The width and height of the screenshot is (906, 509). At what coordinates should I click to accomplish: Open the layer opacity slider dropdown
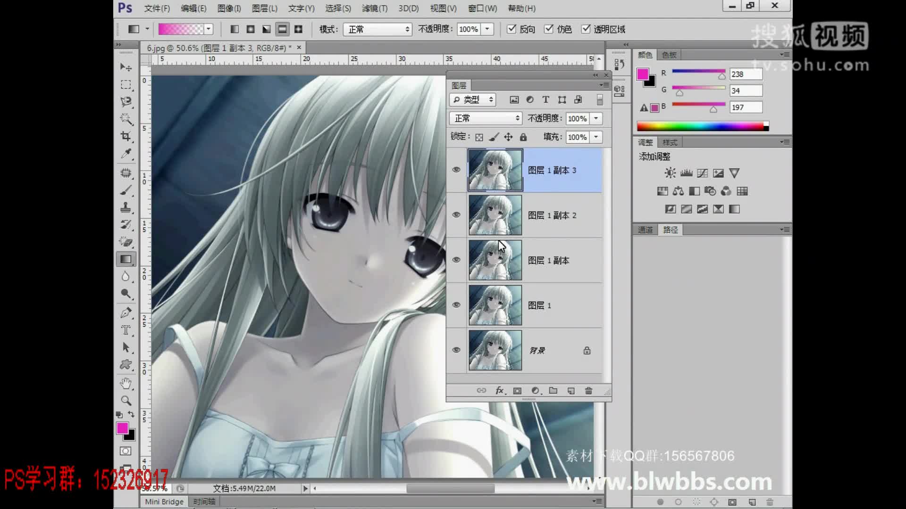(x=596, y=118)
